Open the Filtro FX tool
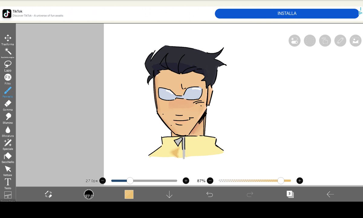The width and height of the screenshot is (363, 218). [8, 79]
